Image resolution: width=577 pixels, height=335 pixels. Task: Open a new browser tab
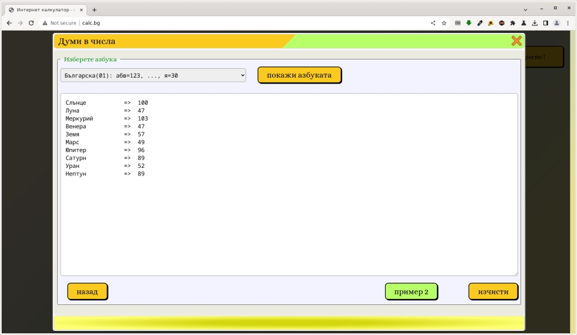tap(94, 9)
